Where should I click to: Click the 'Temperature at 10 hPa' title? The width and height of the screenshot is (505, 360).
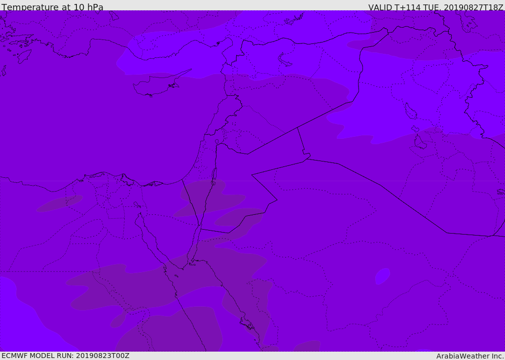[x=52, y=7]
